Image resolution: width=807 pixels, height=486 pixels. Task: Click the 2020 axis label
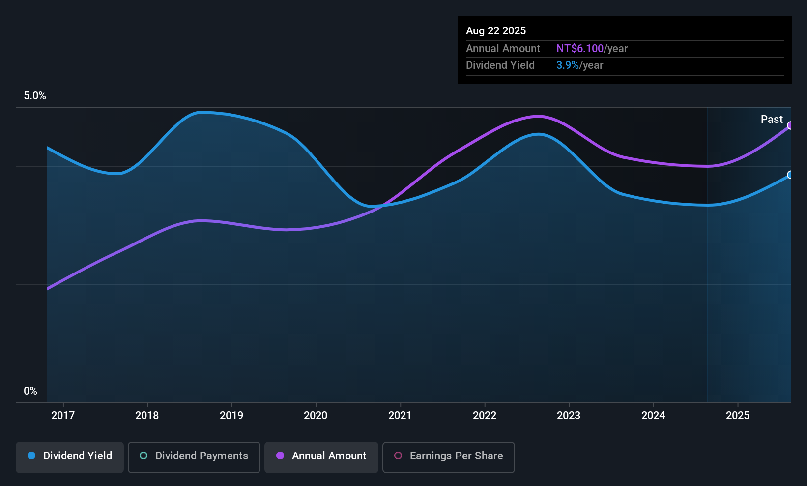point(316,415)
